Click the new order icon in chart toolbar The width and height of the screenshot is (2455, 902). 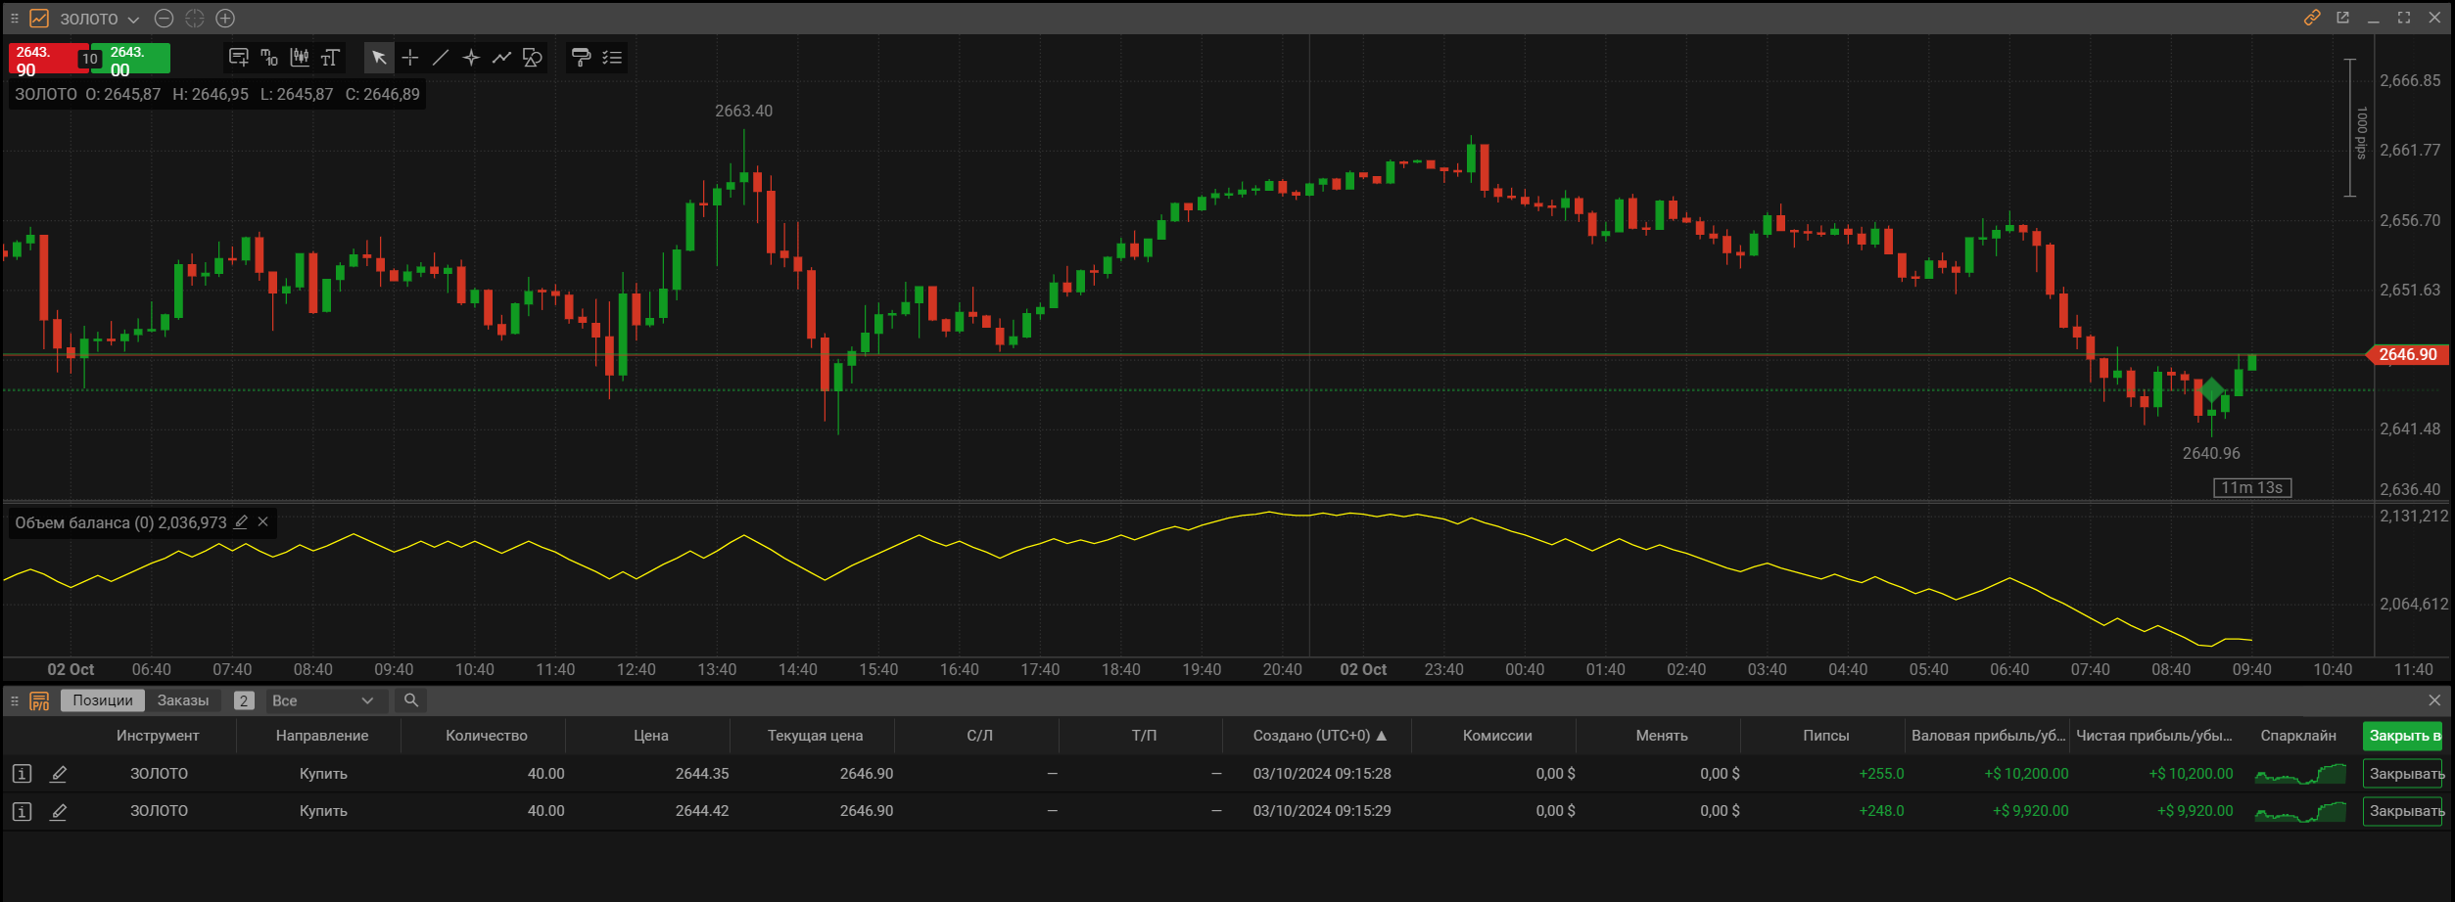pyautogui.click(x=239, y=58)
